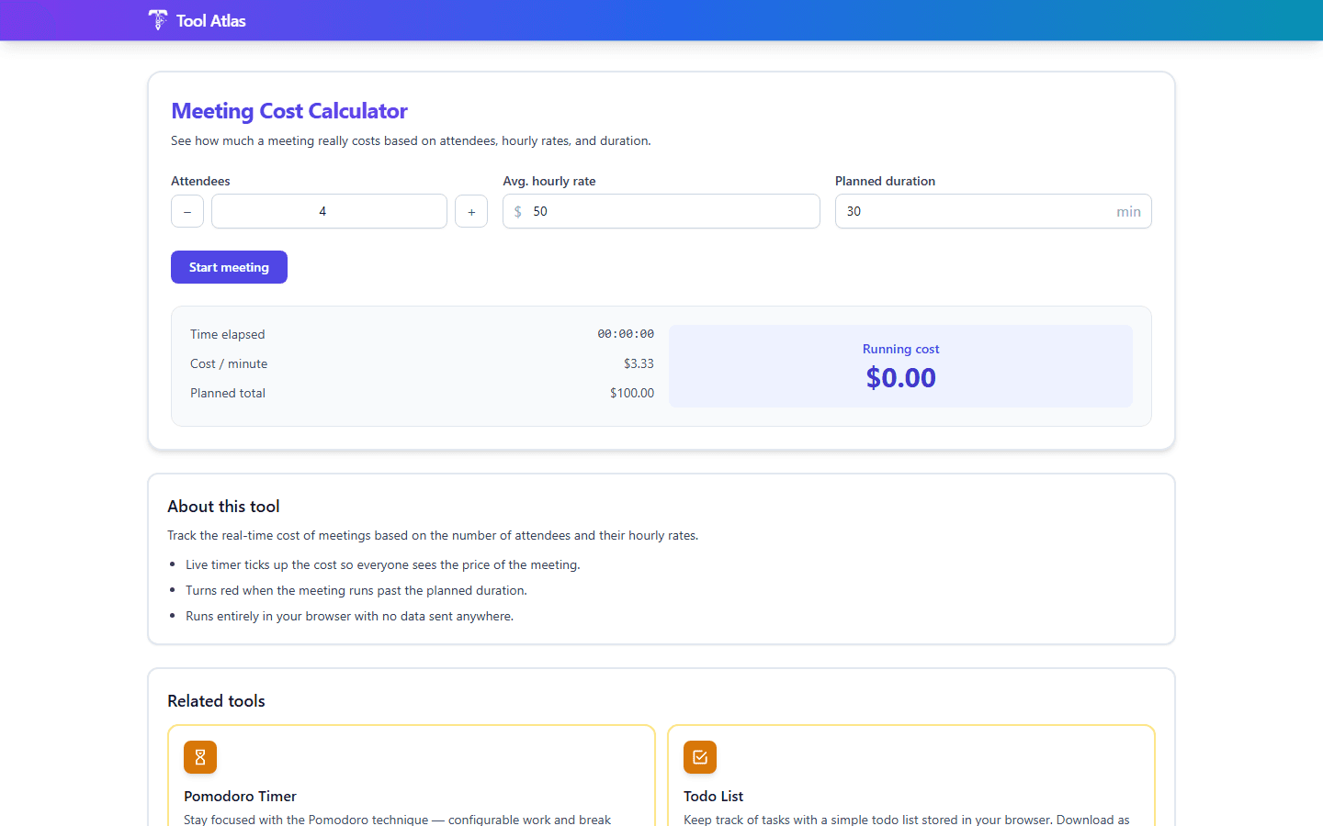Click the Start meeting button to begin timing
The image size is (1323, 826).
tap(229, 267)
